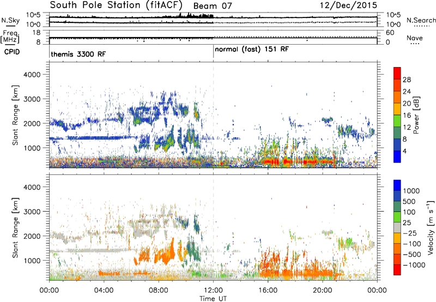Click the "themis 3300 RF" CPID text
Viewport: 436px width, 302px height.
78,54
